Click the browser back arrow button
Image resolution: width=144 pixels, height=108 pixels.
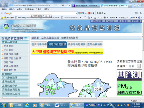(3, 5)
